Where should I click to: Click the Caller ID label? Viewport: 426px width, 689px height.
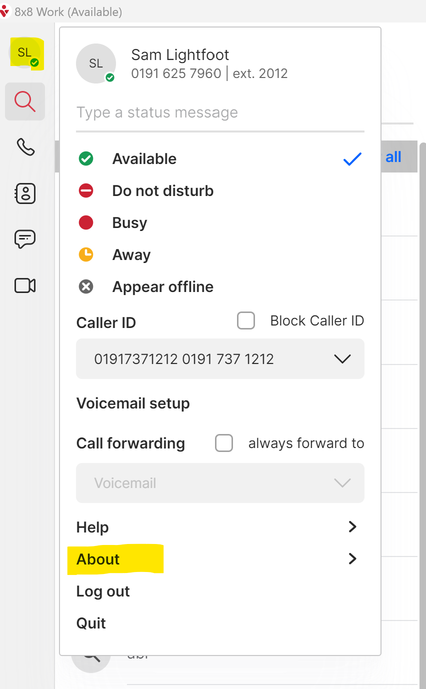pos(106,323)
